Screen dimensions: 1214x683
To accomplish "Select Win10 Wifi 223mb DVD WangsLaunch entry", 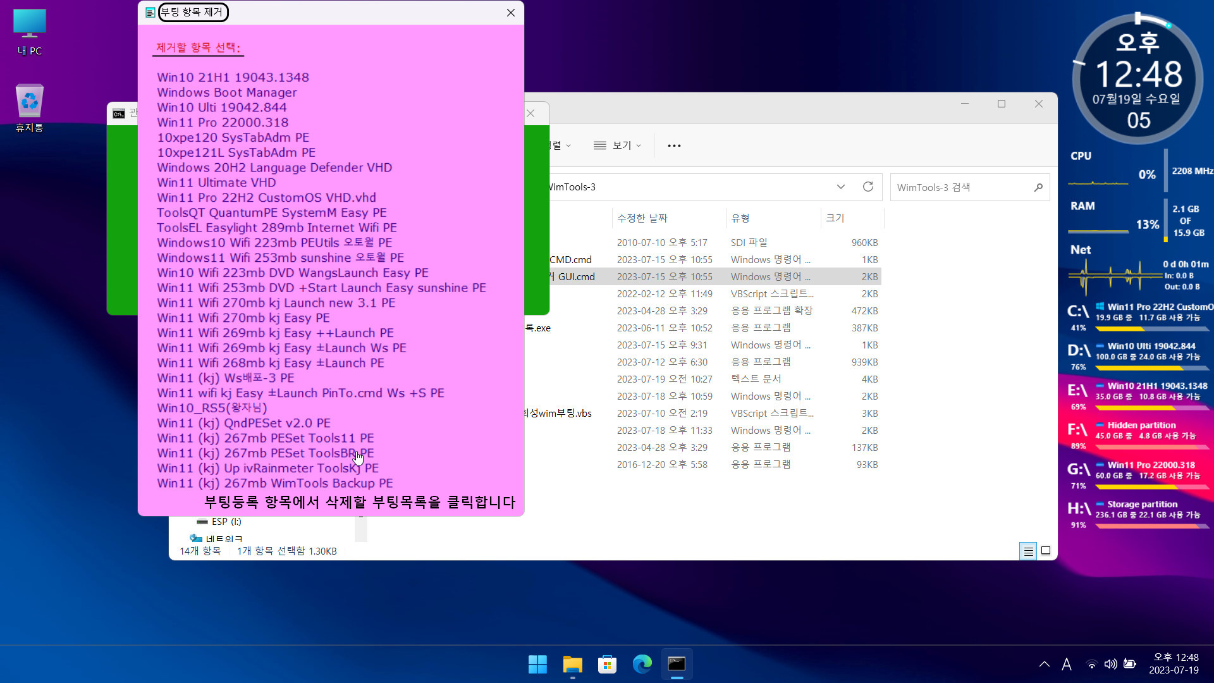I will [x=293, y=273].
